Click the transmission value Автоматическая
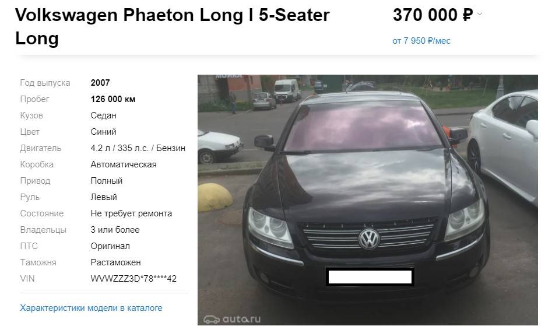 coord(124,164)
